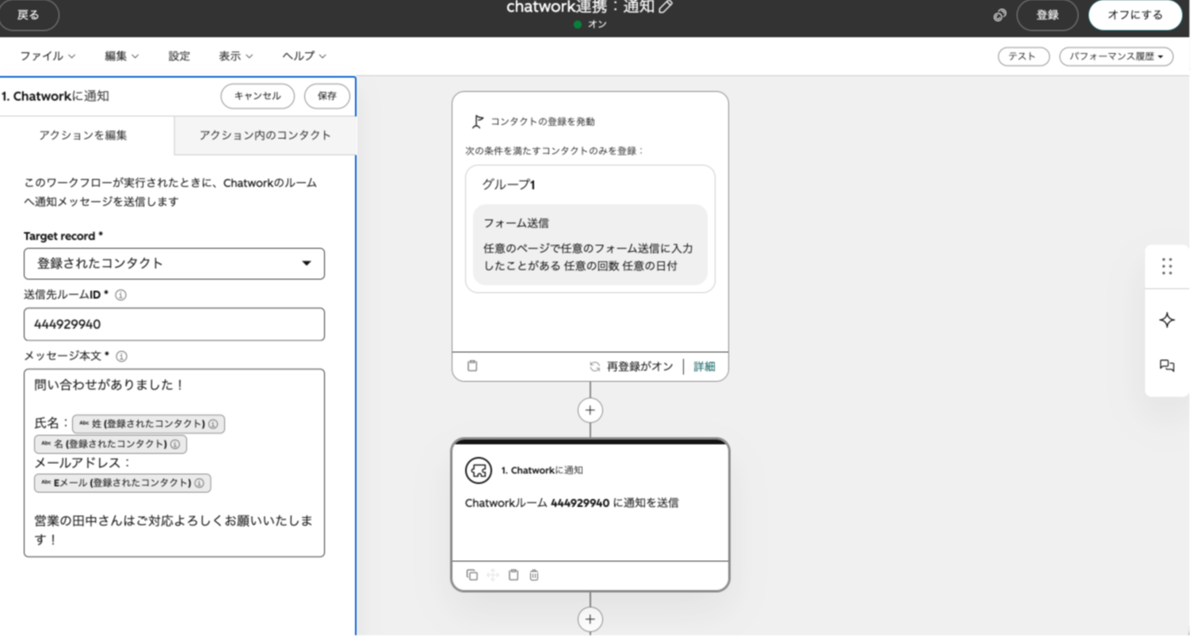Switch to the アクションを編集 tab
The image size is (1191, 636).
coord(83,135)
